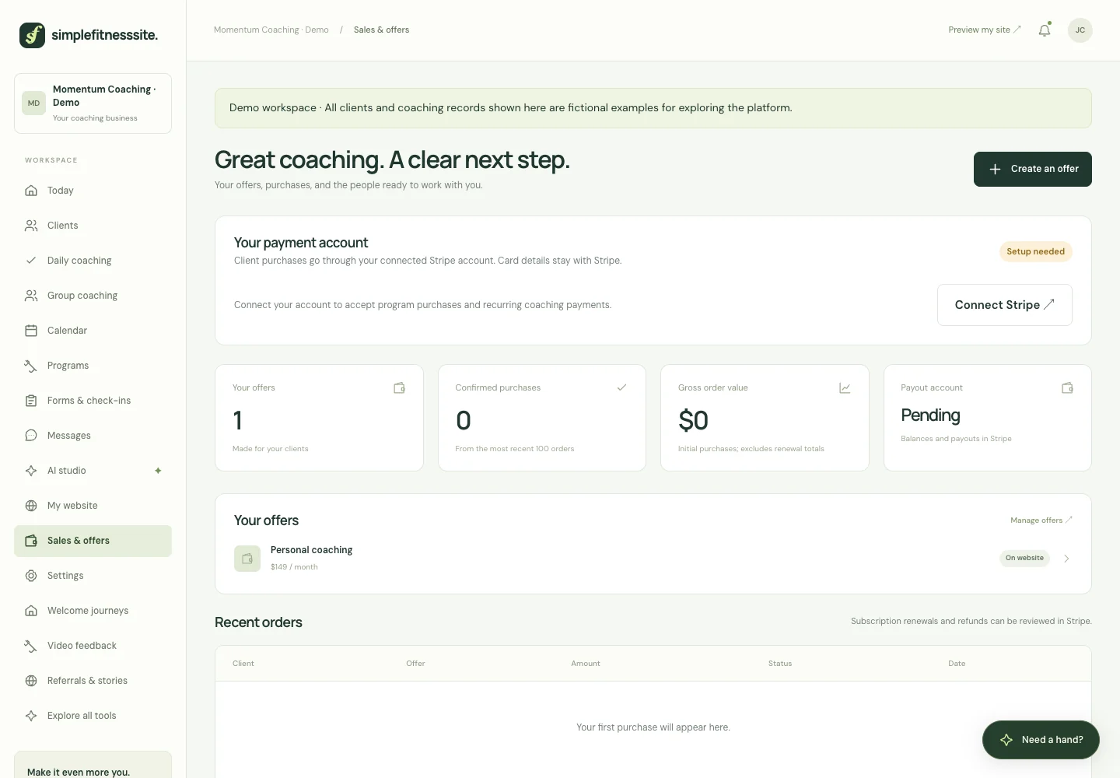The image size is (1120, 778).
Task: Open Welcome journeys in the sidebar
Action: (93, 611)
